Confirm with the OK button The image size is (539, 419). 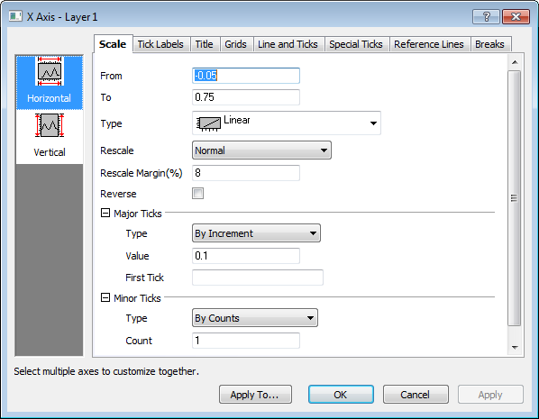(x=341, y=395)
